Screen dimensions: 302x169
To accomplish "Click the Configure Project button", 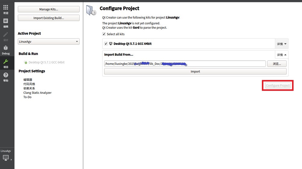I will (x=278, y=85).
